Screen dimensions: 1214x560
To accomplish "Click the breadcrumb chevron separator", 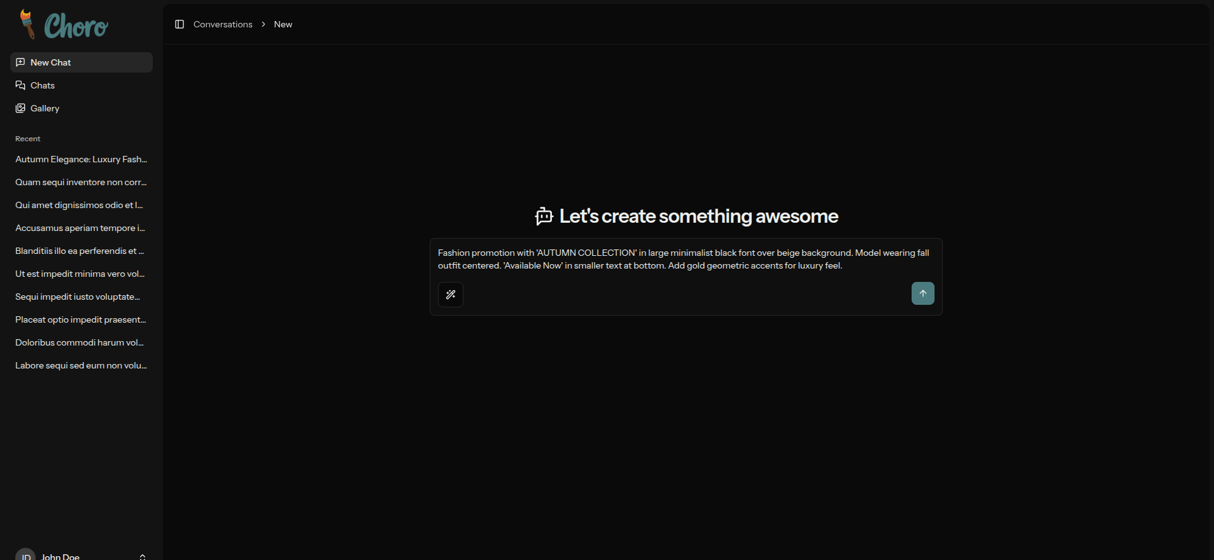I will pyautogui.click(x=264, y=24).
